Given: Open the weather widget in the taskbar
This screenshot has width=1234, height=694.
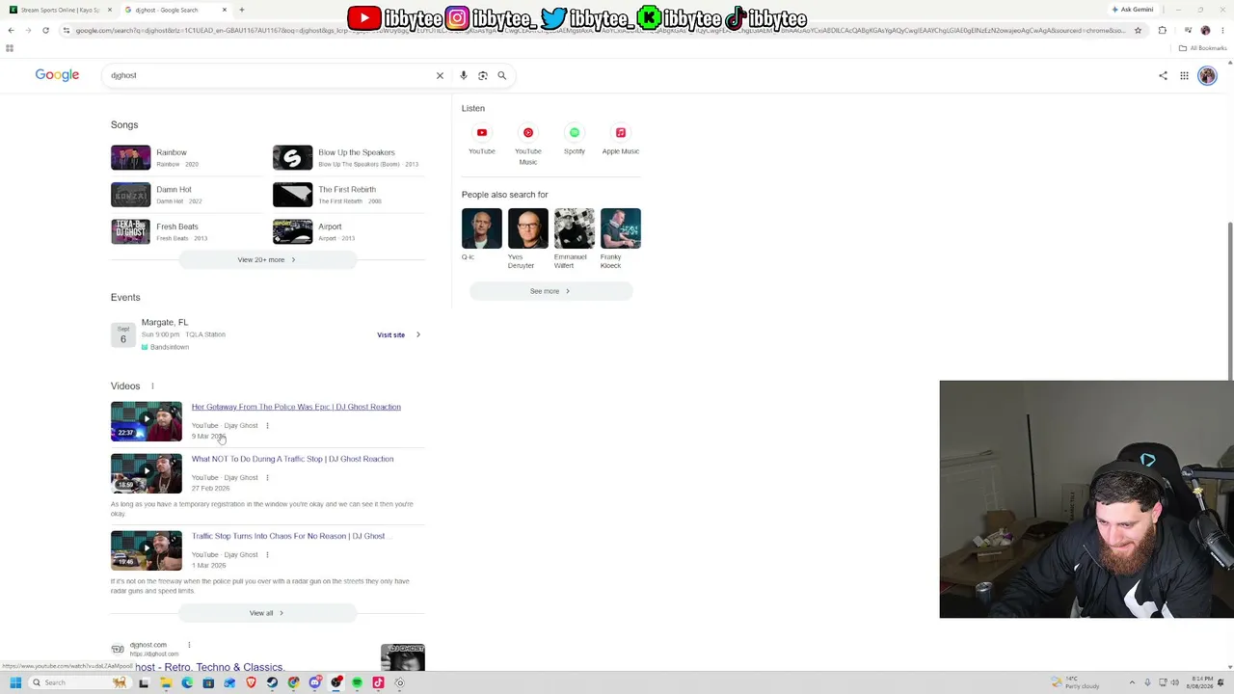Looking at the screenshot, I should [1076, 682].
